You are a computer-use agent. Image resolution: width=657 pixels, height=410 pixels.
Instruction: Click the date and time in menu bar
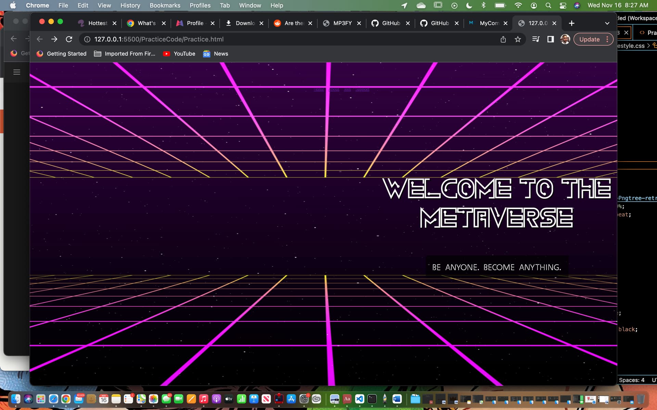618,5
